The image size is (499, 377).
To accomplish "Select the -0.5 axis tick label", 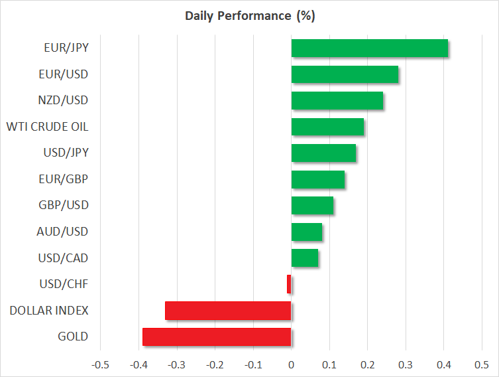I will click(100, 364).
